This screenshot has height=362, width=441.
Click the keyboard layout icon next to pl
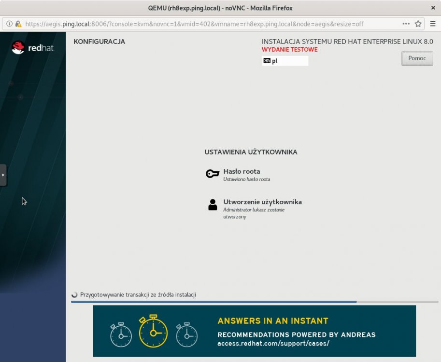pyautogui.click(x=267, y=61)
